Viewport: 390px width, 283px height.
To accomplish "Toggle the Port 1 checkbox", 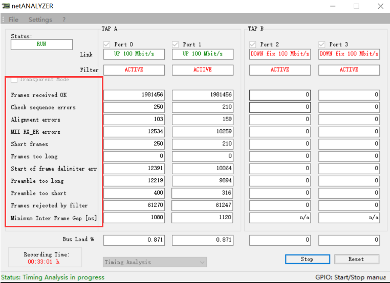I will (175, 44).
